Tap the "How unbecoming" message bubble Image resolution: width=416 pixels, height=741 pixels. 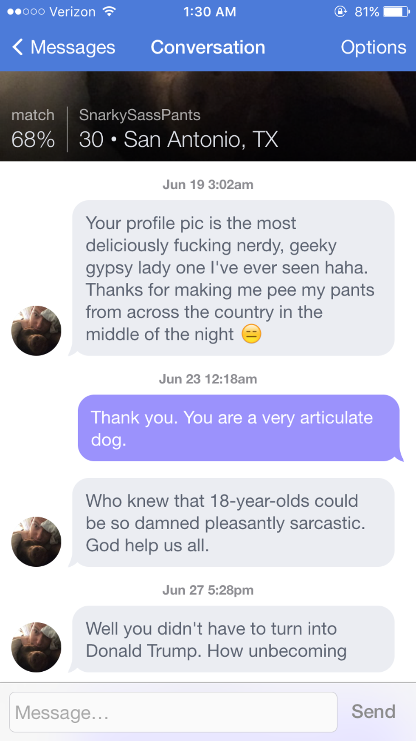233,639
